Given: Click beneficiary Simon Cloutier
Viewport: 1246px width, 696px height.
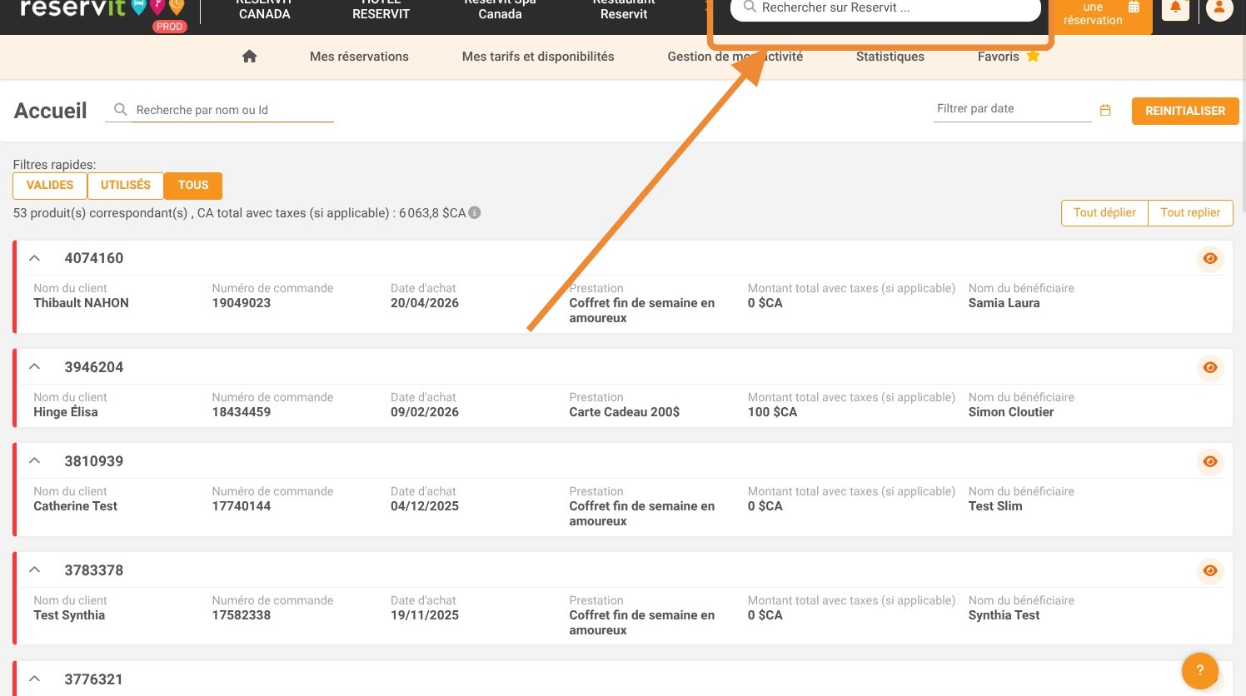Looking at the screenshot, I should point(1011,412).
